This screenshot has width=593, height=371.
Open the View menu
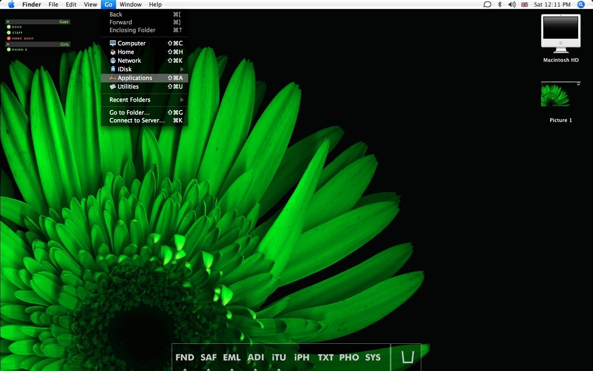(x=90, y=5)
